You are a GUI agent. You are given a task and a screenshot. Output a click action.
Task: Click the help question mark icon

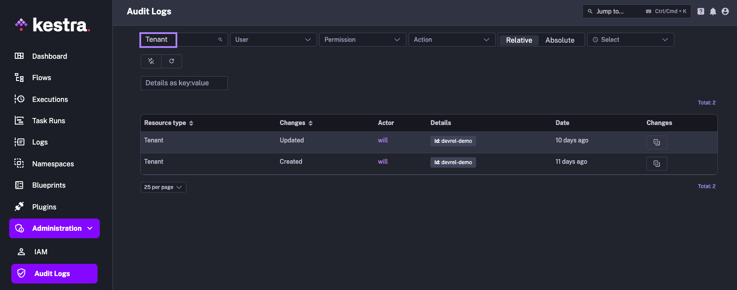click(700, 11)
